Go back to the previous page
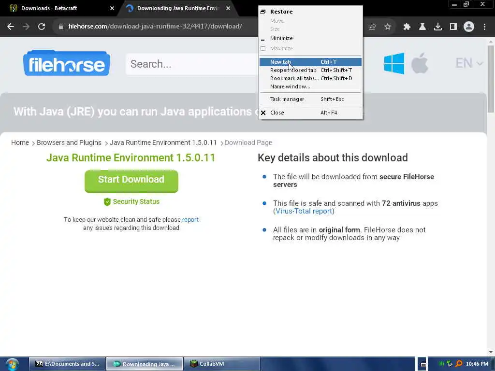The image size is (495, 371). click(11, 27)
